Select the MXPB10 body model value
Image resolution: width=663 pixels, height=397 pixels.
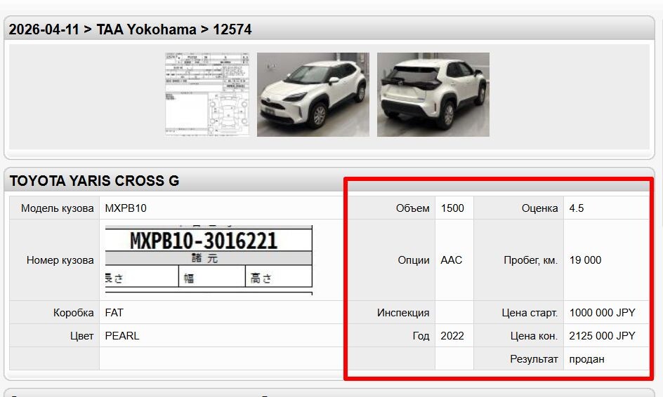(x=126, y=208)
